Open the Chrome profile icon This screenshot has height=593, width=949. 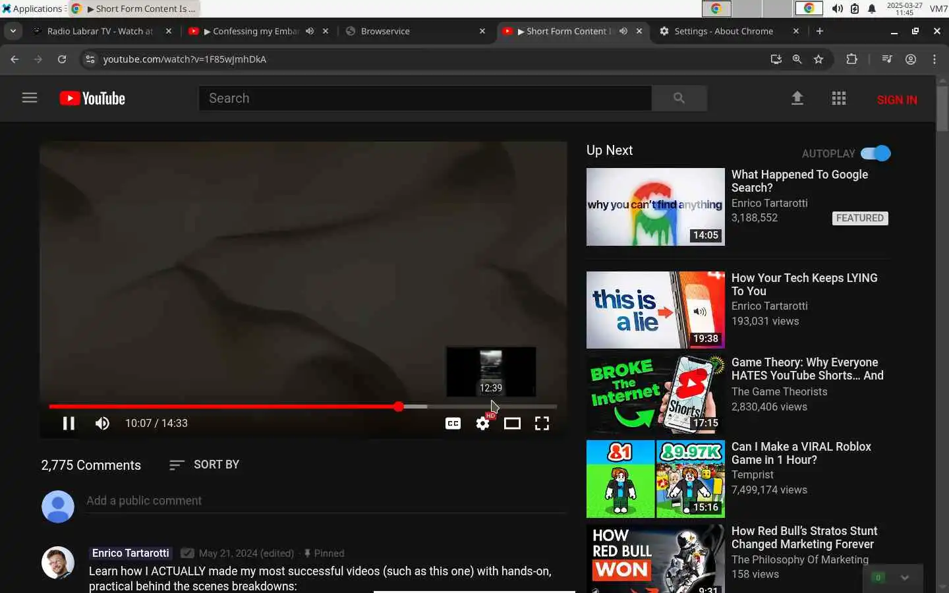911,59
